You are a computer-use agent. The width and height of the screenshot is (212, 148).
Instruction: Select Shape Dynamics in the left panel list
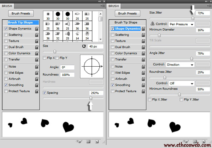coord(19,29)
